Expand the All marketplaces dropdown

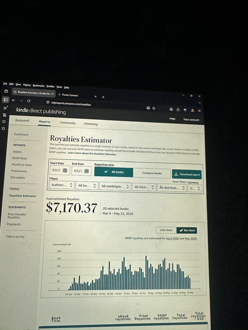(x=115, y=186)
